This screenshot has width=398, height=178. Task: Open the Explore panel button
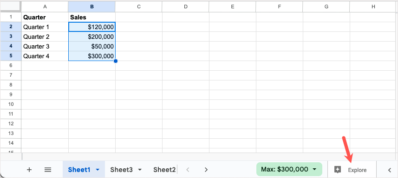351,170
